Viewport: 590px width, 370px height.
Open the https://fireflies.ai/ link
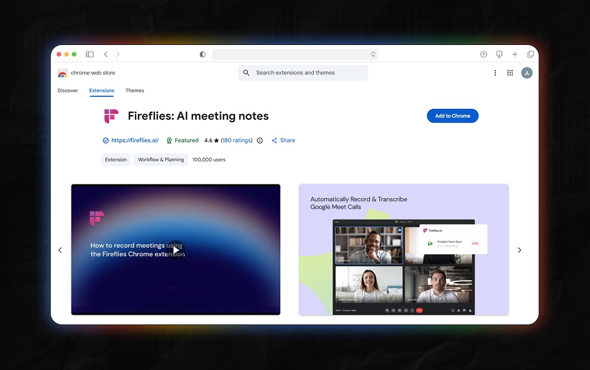135,141
